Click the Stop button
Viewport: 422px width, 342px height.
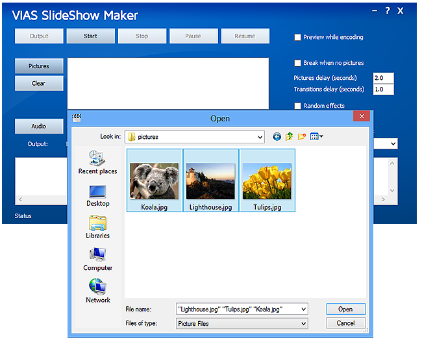pos(142,36)
